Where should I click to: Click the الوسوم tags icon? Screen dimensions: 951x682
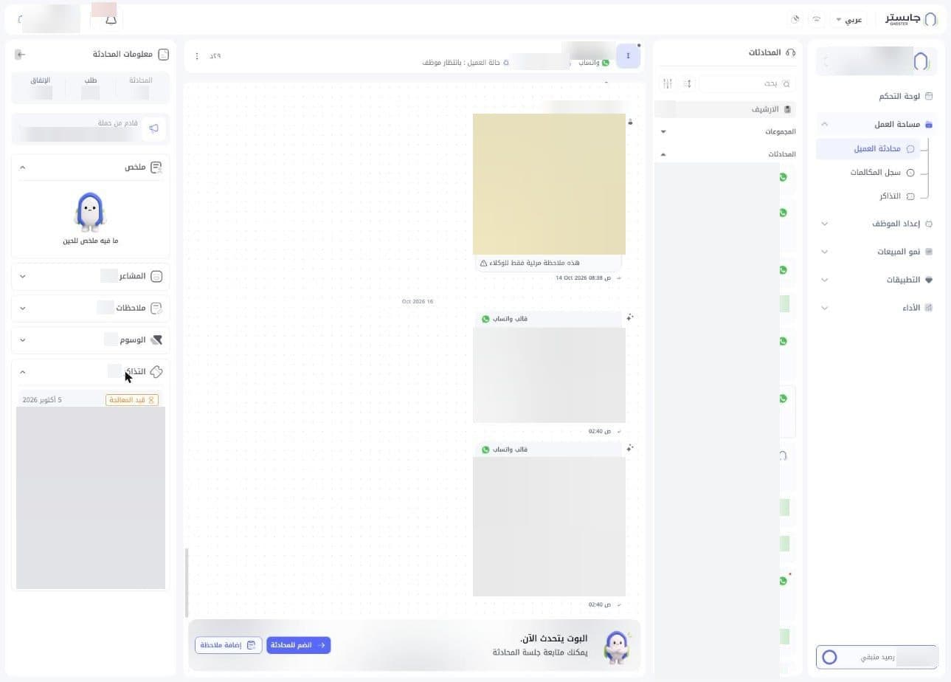(x=156, y=340)
